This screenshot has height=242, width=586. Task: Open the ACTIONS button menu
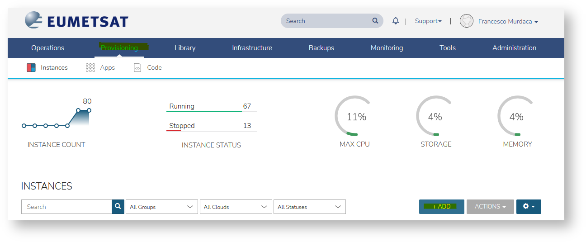pos(490,207)
